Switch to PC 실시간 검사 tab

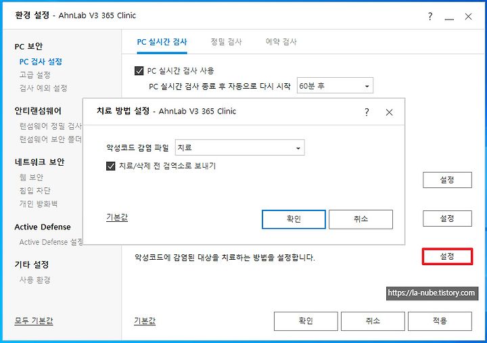(x=162, y=42)
